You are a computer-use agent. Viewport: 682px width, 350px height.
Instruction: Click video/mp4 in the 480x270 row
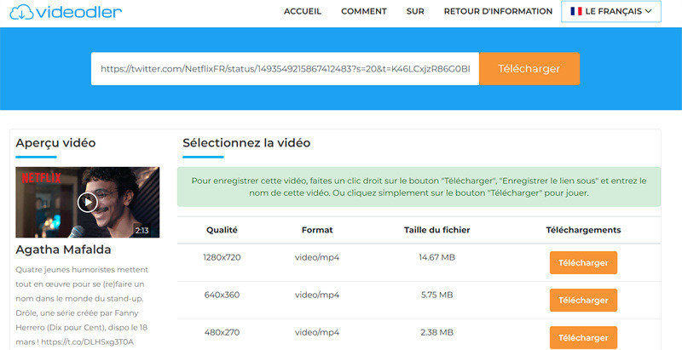pos(317,332)
